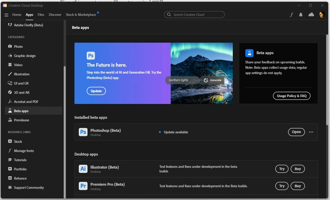The width and height of the screenshot is (330, 200).
Task: Open Photoshop (Beta) with Open button
Action: pyautogui.click(x=296, y=132)
